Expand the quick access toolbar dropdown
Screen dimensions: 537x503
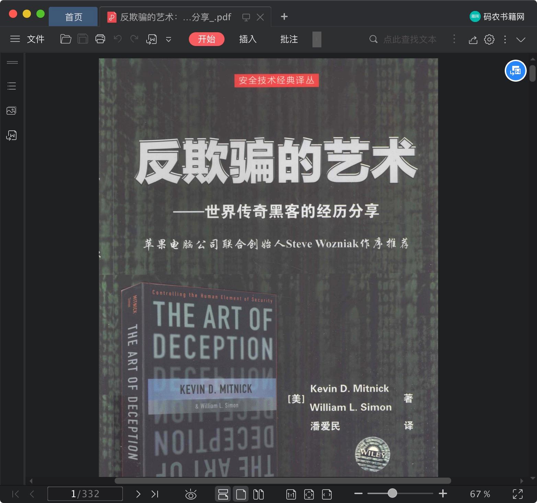169,39
